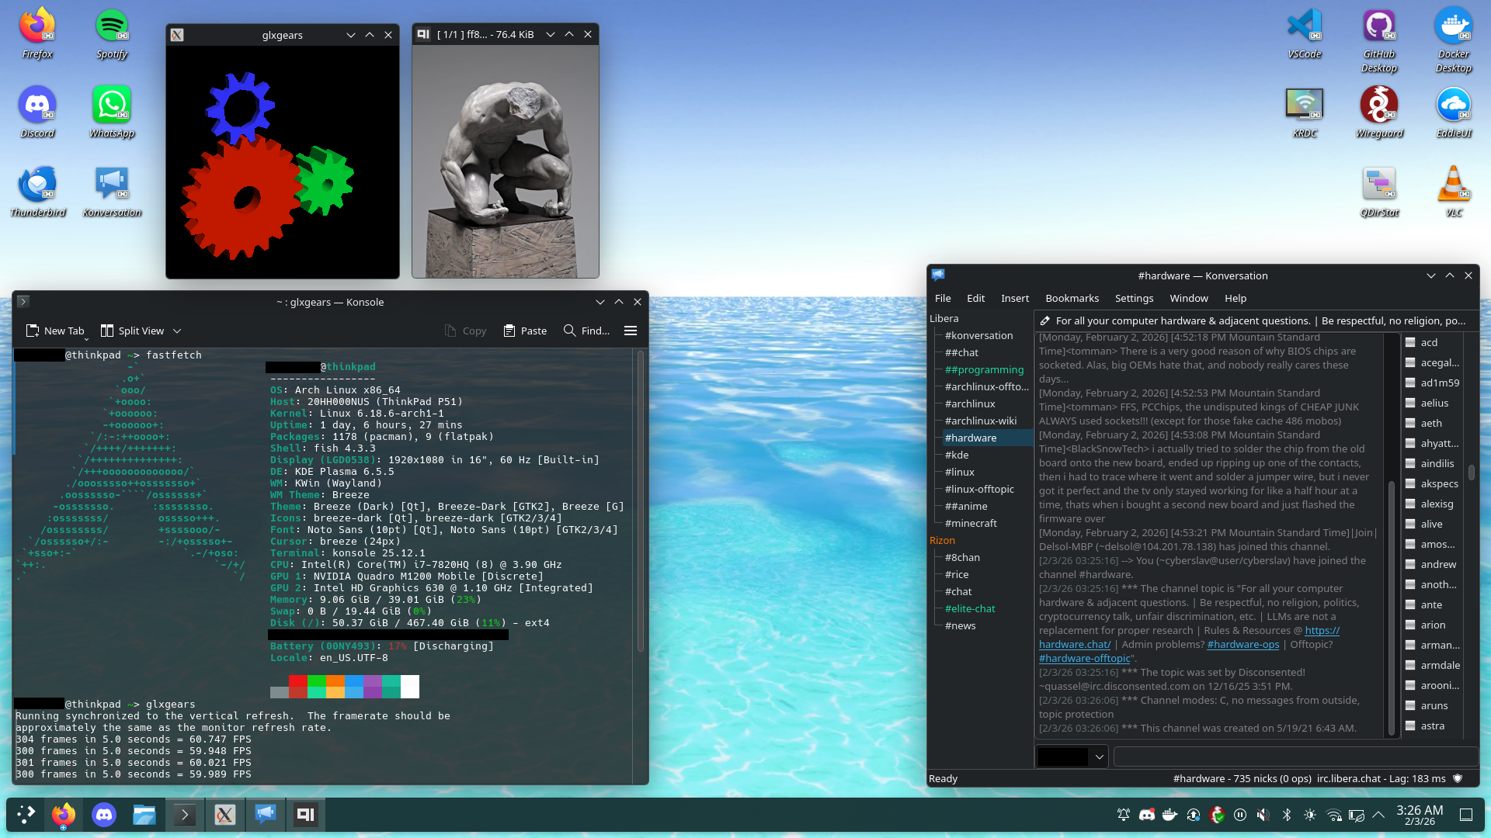The height and width of the screenshot is (838, 1491).
Task: Click the IRC message input field
Action: tap(1295, 757)
